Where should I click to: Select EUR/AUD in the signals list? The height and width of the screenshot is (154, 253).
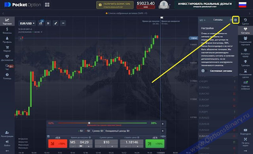[x=217, y=87]
